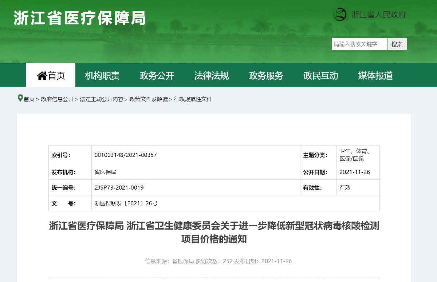
Task: Click 政策文件及解读 breadcrumb link
Action: (148, 99)
